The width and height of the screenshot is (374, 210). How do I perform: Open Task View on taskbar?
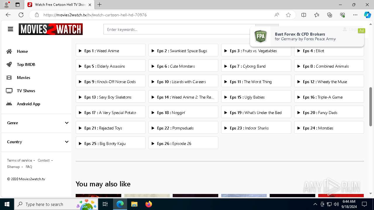pyautogui.click(x=105, y=204)
